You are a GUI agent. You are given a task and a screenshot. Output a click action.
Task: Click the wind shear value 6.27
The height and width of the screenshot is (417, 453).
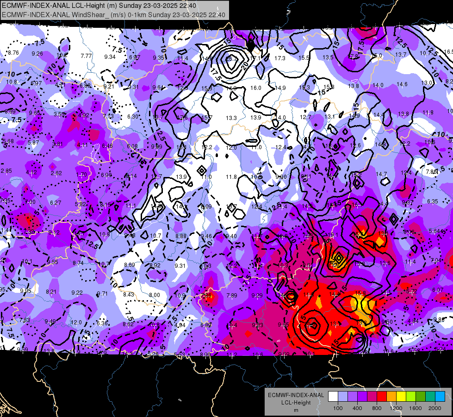[x=56, y=202]
